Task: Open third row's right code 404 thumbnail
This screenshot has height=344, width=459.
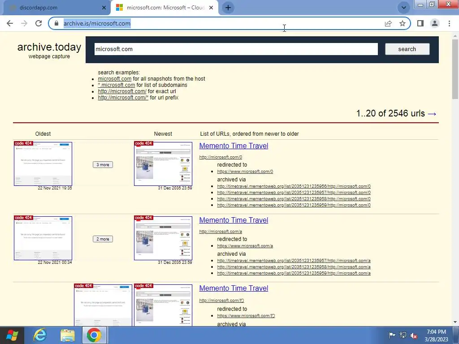Action: 163,305
